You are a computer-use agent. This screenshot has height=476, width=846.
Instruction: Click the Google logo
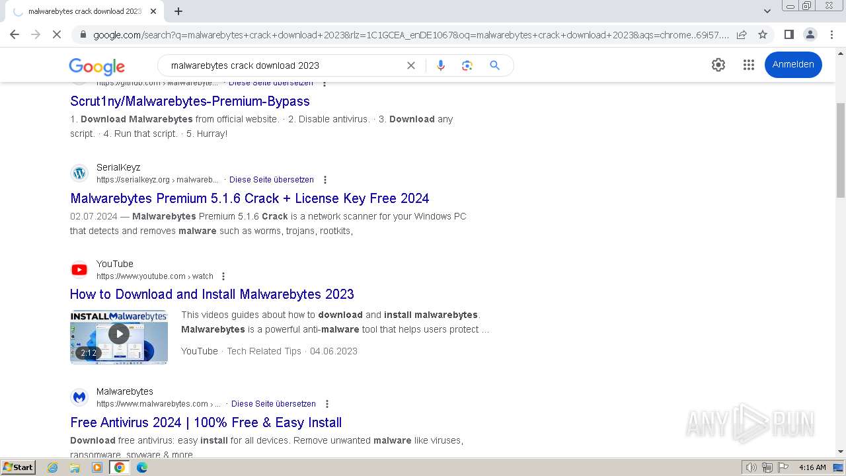click(x=96, y=66)
